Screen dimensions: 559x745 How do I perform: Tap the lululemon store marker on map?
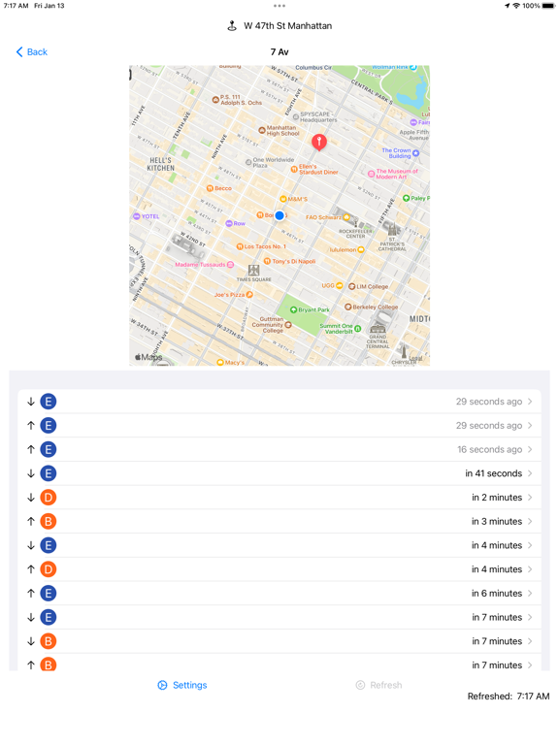361,249
